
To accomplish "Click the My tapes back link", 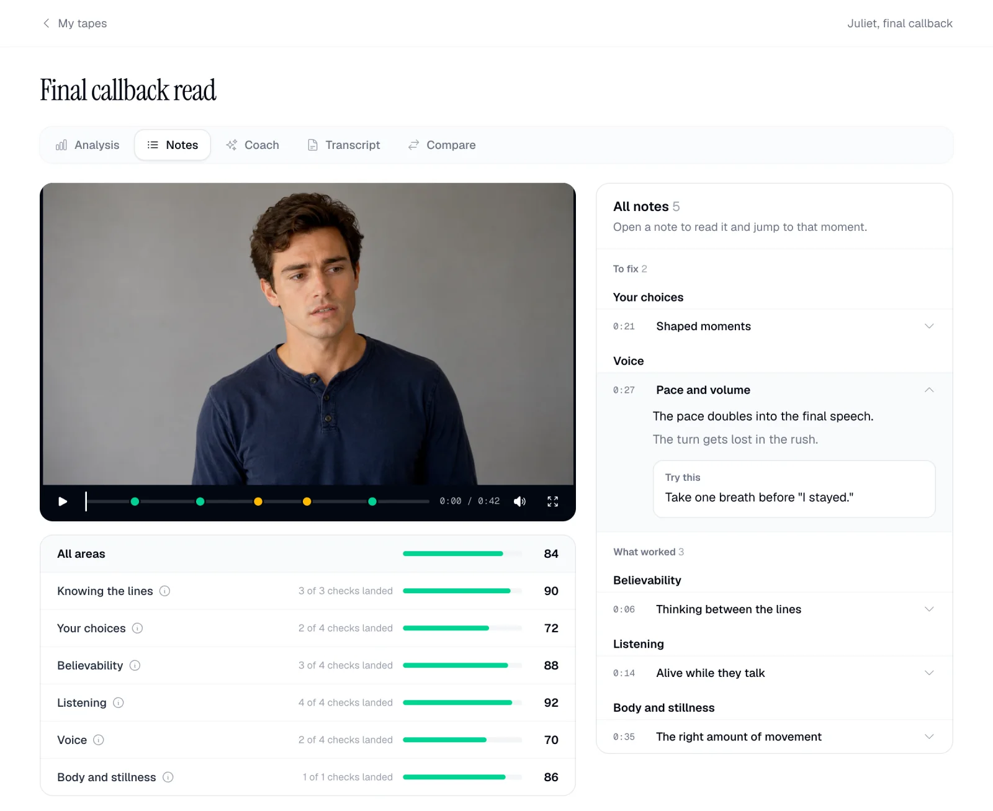I will coord(74,23).
